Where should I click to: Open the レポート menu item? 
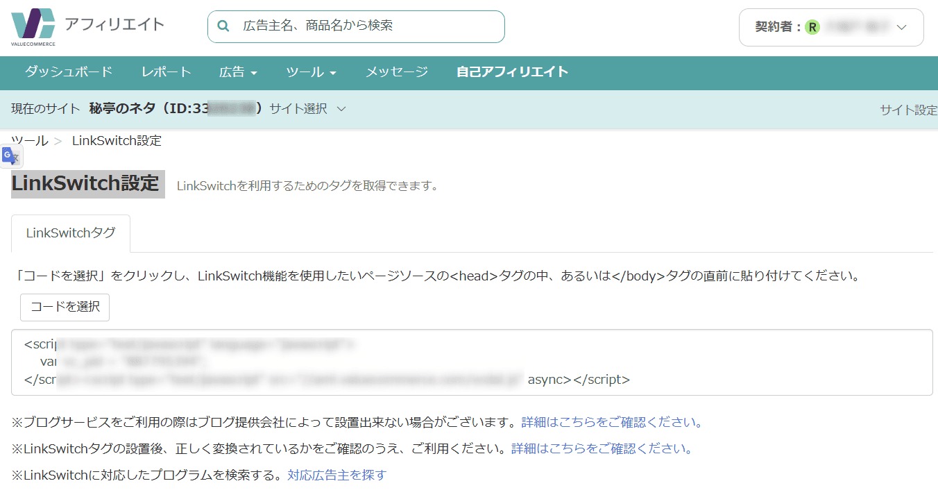click(x=166, y=72)
